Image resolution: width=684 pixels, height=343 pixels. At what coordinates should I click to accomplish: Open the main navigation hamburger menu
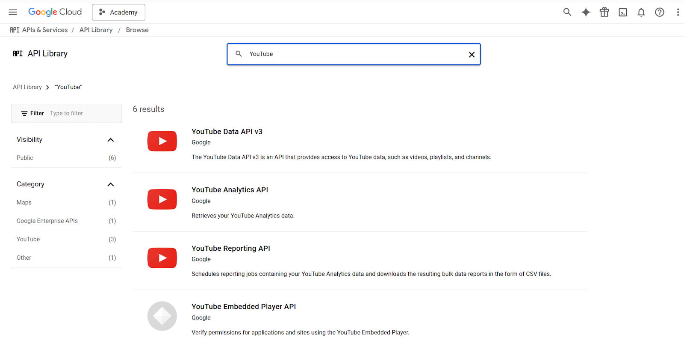click(13, 12)
